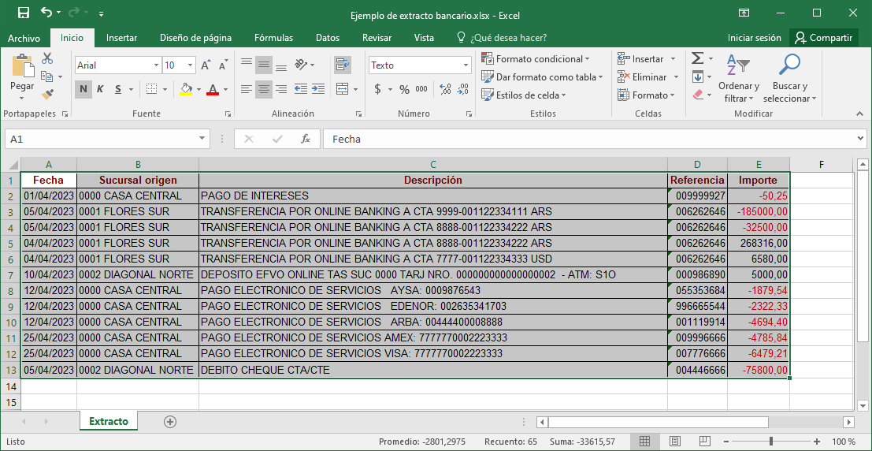Expand Formato condicional menu
Image resolution: width=872 pixels, height=451 pixels.
tap(536, 58)
